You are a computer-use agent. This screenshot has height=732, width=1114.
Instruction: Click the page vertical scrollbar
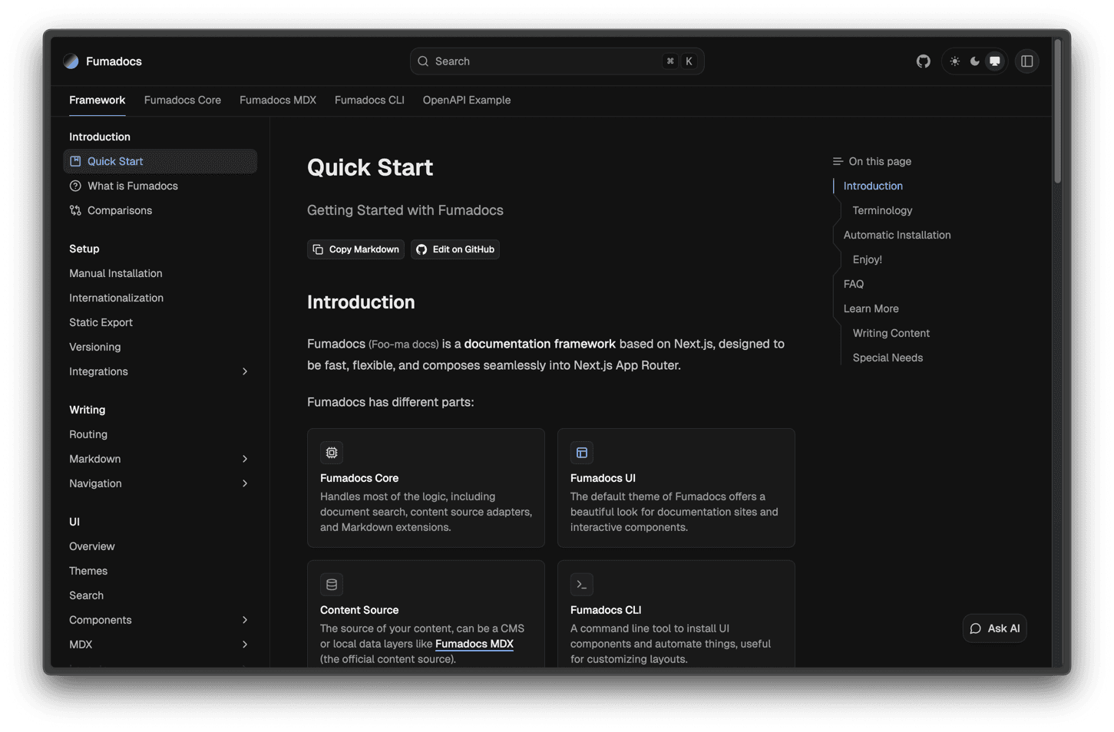pos(1057,115)
